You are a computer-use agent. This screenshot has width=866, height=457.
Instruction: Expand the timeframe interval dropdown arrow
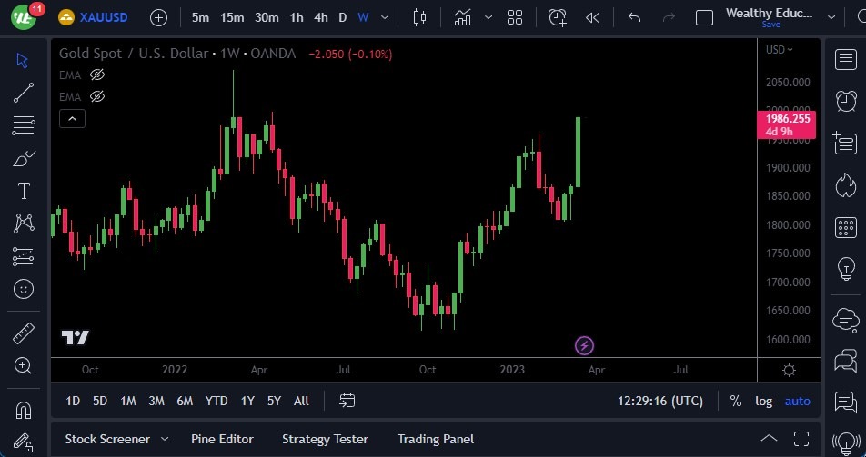[386, 17]
